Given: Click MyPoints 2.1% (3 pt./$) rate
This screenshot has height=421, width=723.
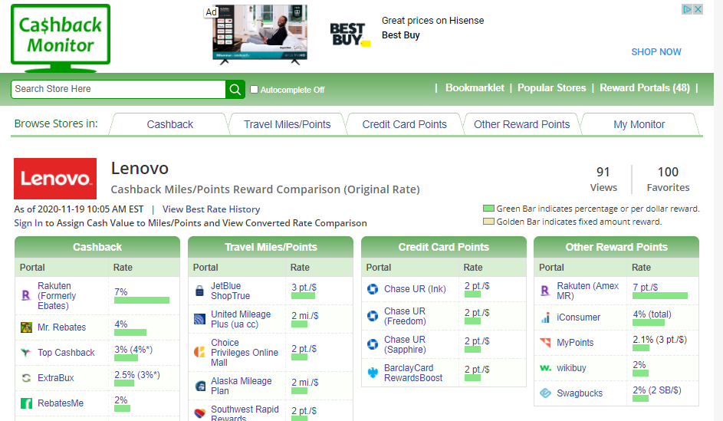Looking at the screenshot, I should [x=659, y=340].
